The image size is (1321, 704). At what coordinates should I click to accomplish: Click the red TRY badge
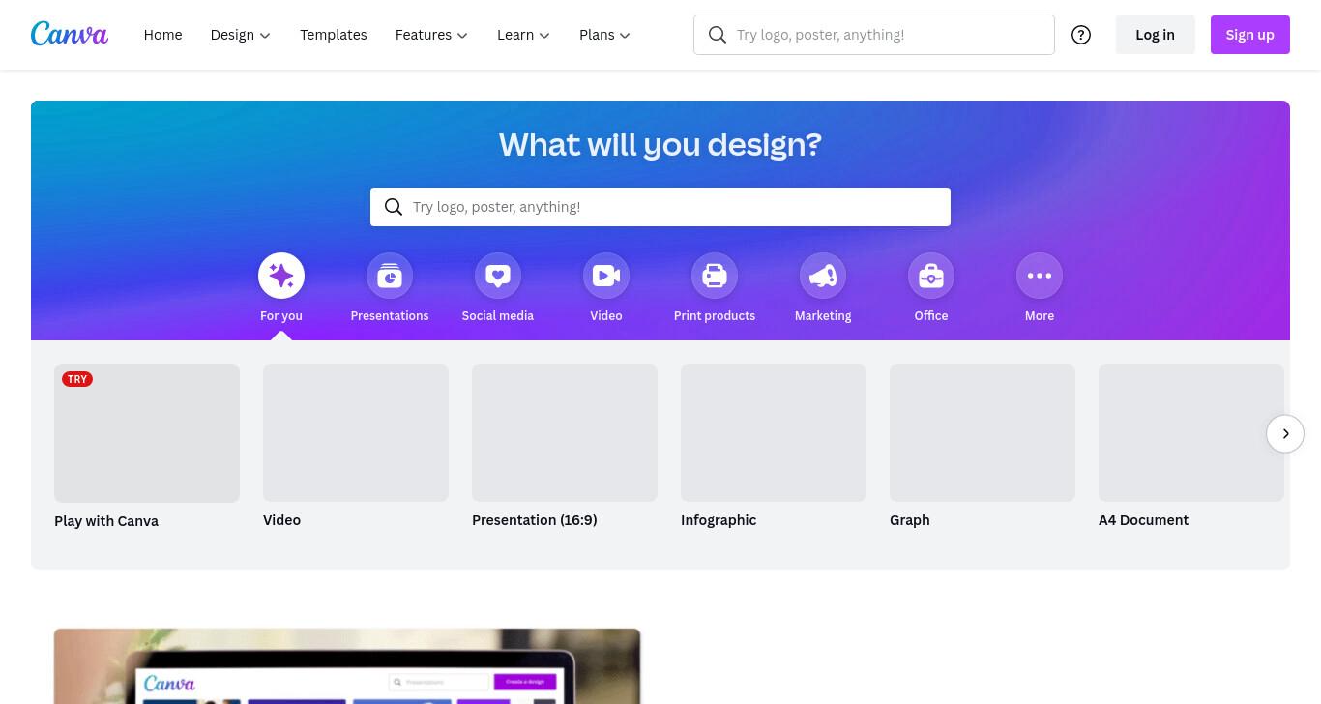click(77, 379)
